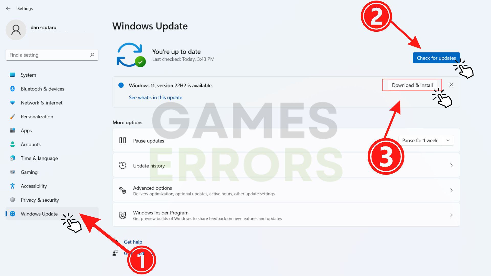Viewport: 491px width, 276px height.
Task: Click Download & install button
Action: pos(412,85)
